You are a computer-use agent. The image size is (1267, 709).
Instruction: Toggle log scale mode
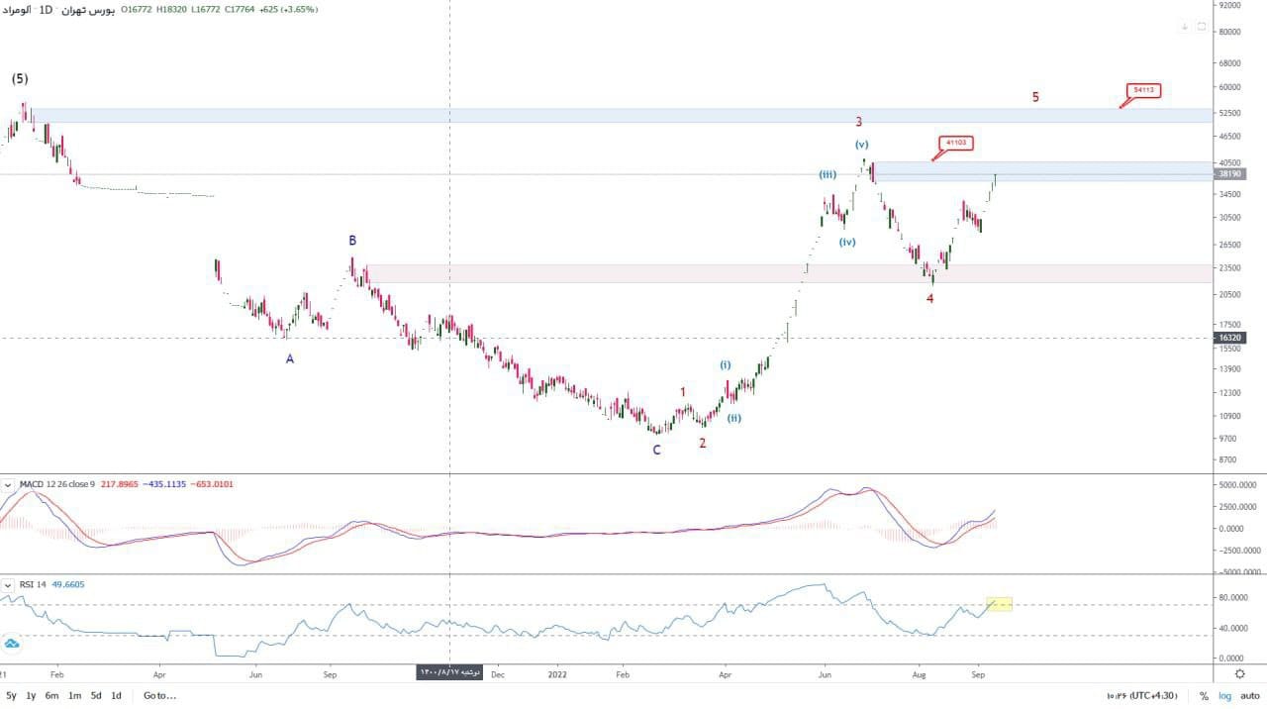[1223, 696]
